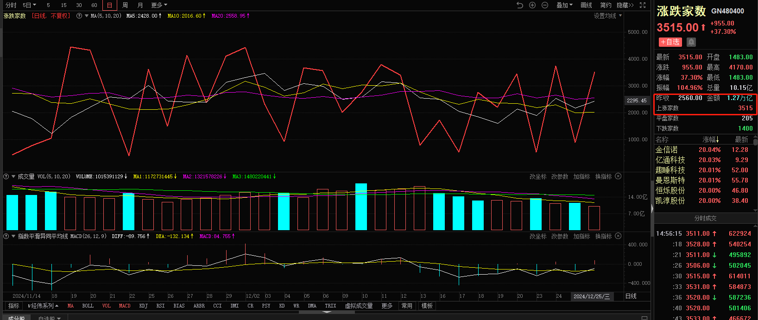
Task: Click the +自选 add to watchlist button
Action: pos(670,42)
